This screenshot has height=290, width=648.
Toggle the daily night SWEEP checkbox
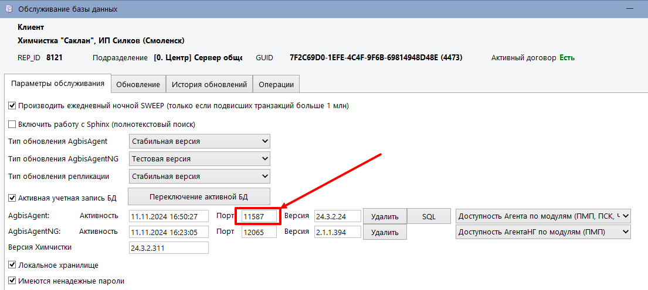(12, 106)
